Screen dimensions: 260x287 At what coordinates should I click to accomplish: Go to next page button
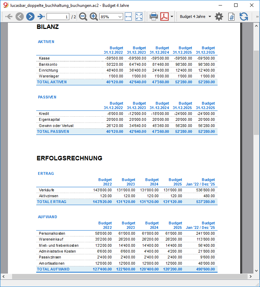tap(30, 17)
